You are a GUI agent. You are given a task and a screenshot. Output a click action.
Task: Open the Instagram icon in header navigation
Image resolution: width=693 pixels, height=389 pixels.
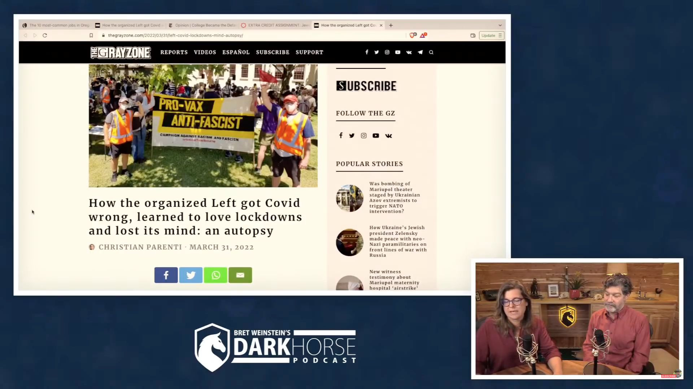pos(387,52)
